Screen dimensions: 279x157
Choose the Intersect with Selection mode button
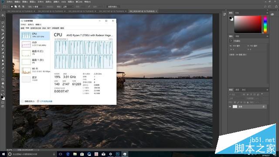coord(23,7)
